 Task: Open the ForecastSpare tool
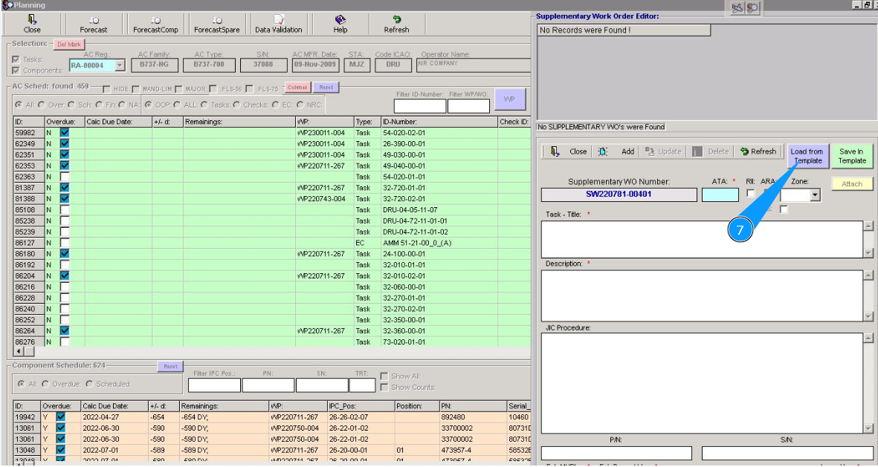point(216,25)
